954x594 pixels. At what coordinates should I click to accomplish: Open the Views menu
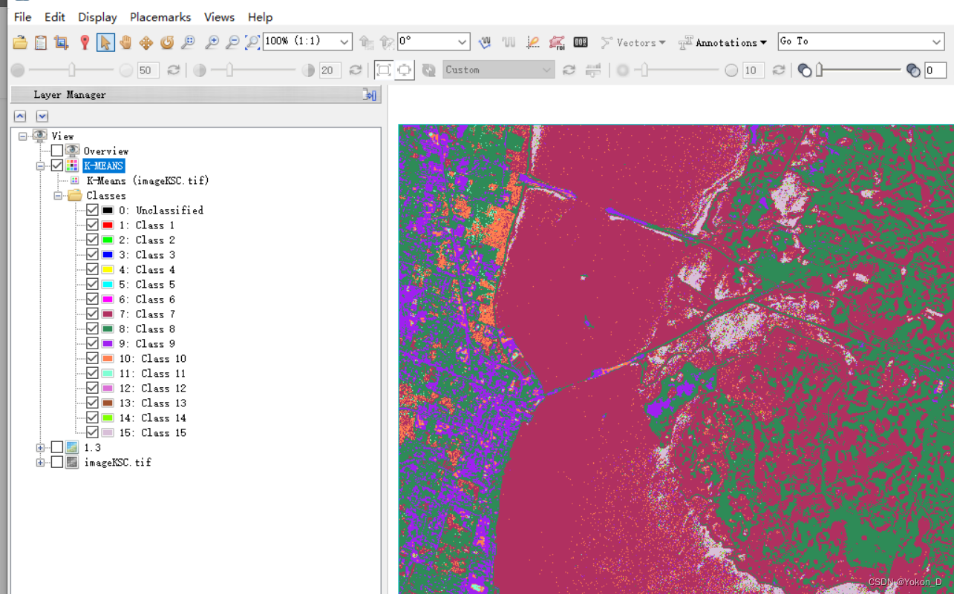pyautogui.click(x=219, y=16)
